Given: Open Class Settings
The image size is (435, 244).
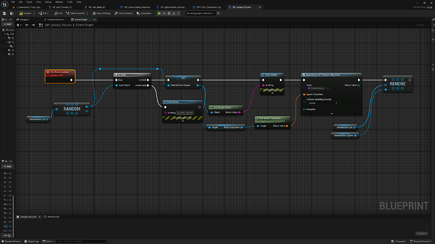Looking at the screenshot, I should click(x=101, y=13).
